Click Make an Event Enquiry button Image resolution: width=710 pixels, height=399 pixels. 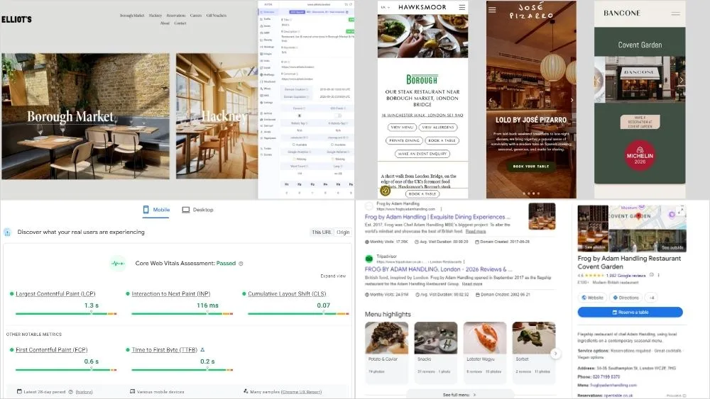[422, 154]
